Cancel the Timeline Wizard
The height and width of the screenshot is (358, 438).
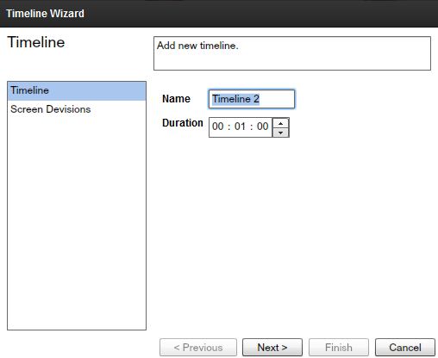405,348
